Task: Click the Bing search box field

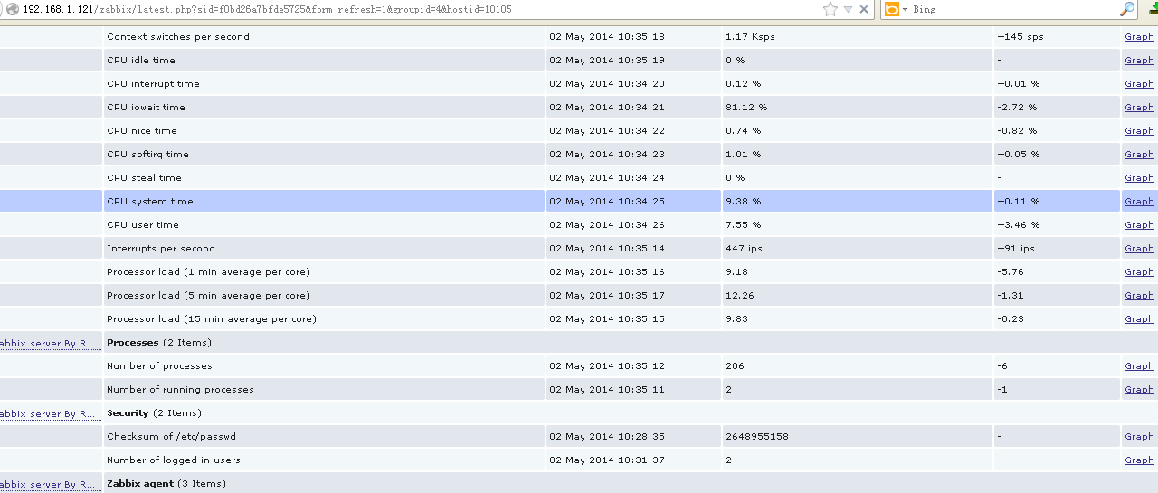Action: [x=1013, y=9]
